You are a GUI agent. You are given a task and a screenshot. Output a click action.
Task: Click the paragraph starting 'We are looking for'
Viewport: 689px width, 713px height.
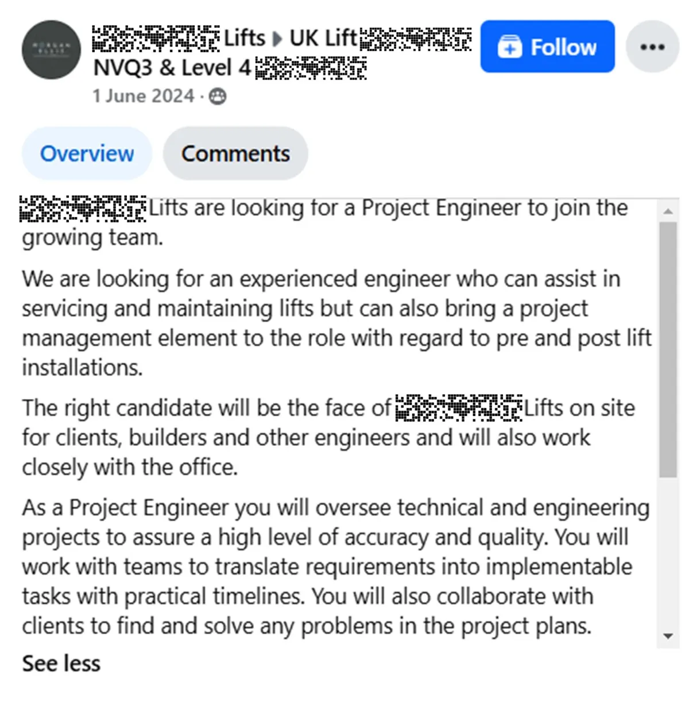pos(336,323)
